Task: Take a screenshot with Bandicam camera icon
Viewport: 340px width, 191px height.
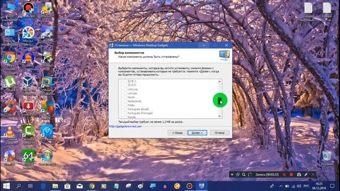Action: [x=299, y=175]
